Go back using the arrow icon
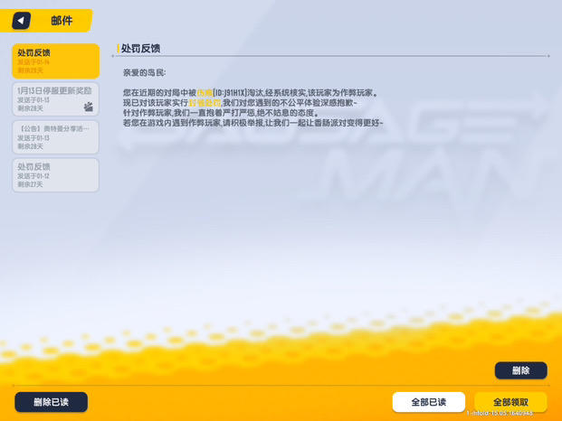The height and width of the screenshot is (421, 562). pyautogui.click(x=21, y=21)
